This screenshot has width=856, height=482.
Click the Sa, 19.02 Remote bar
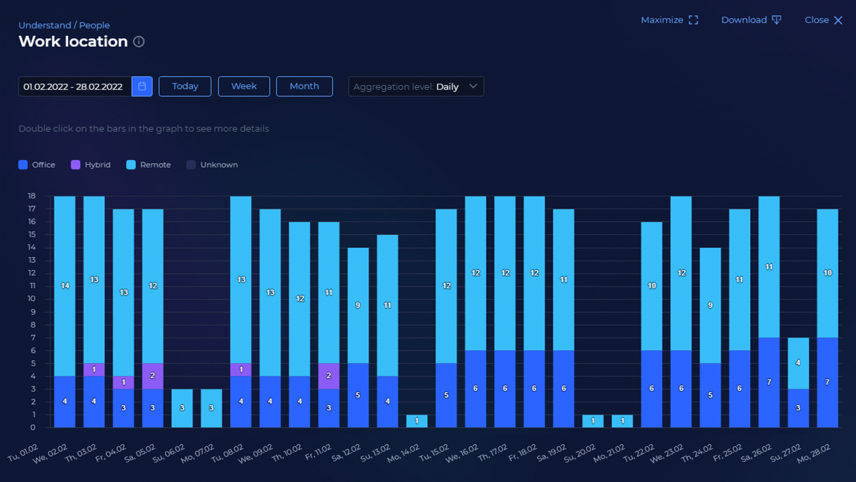point(593,421)
